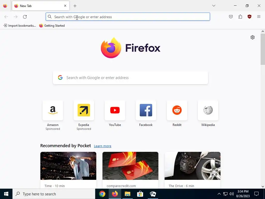Viewport: 265px width, 199px height.
Task: Click the Recommended by Pocket heading
Action: 65,146
